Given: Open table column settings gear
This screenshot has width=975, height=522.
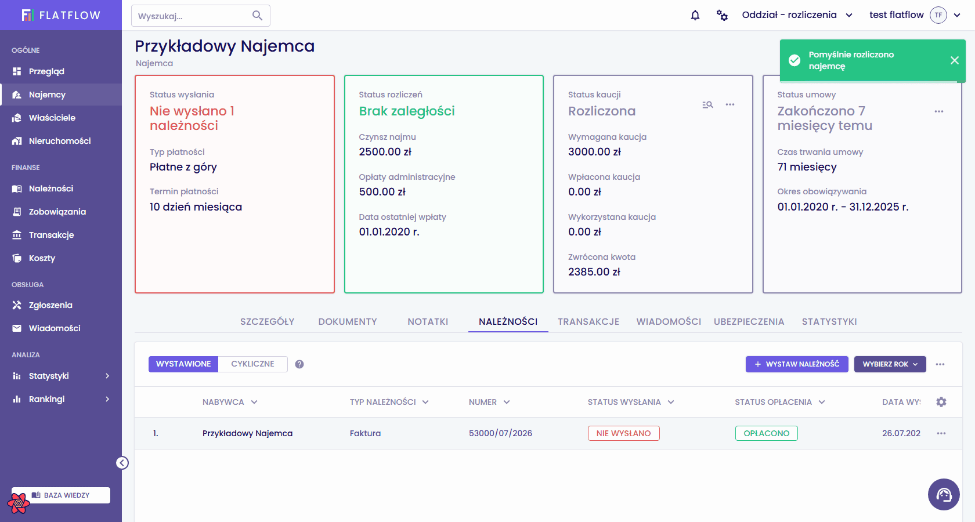Looking at the screenshot, I should [x=941, y=402].
